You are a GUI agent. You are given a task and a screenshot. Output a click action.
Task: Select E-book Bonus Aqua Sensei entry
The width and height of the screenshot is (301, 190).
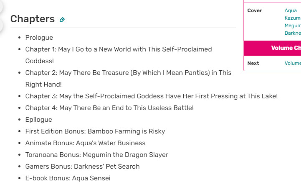[68, 178]
